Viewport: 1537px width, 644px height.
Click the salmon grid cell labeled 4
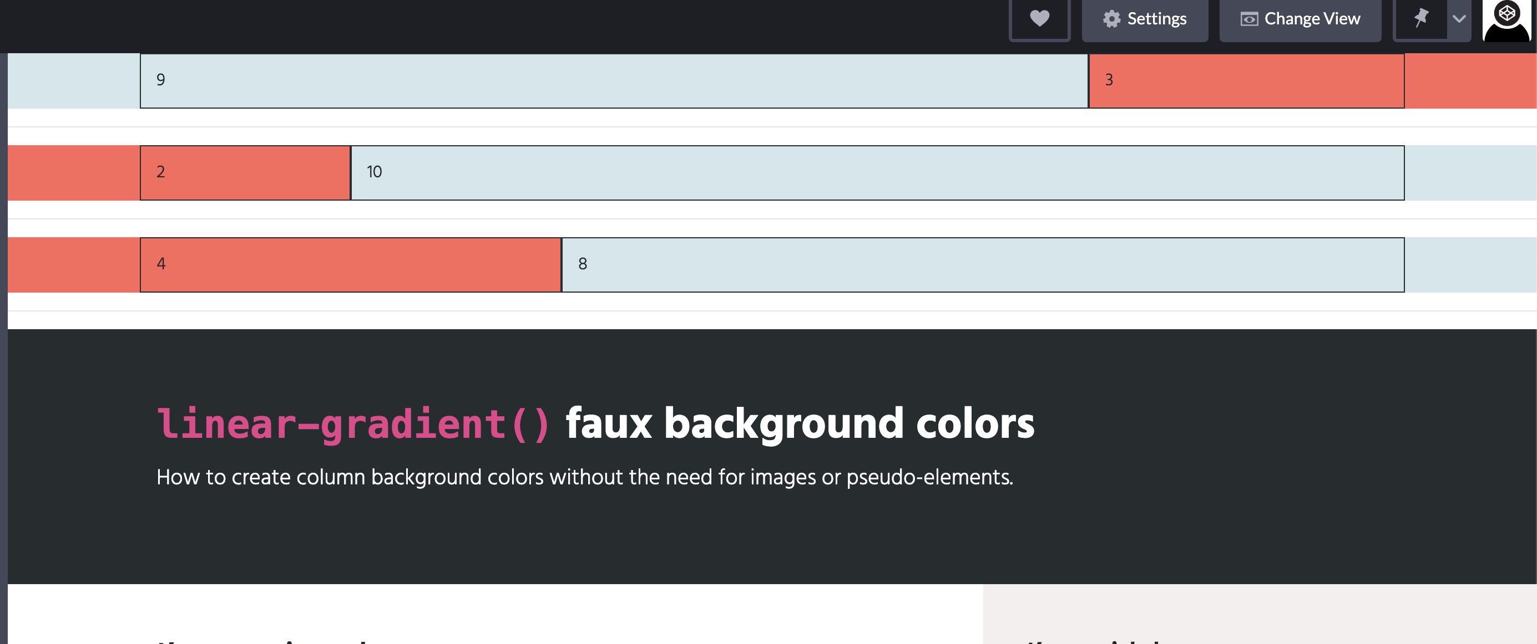[350, 264]
